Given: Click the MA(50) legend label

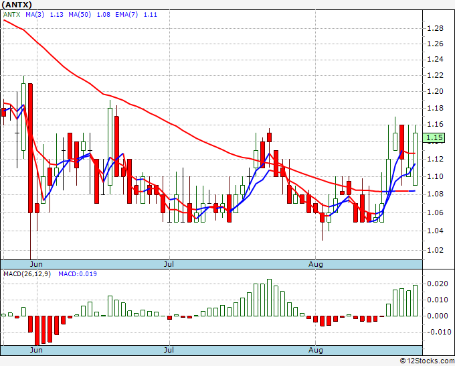Looking at the screenshot, I should click(80, 15).
